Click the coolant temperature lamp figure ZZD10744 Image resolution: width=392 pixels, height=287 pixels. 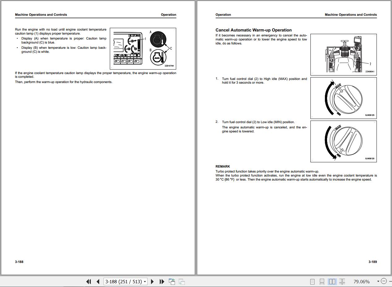143,48
